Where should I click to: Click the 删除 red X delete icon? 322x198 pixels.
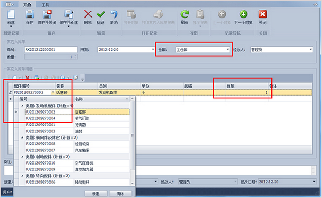88,14
